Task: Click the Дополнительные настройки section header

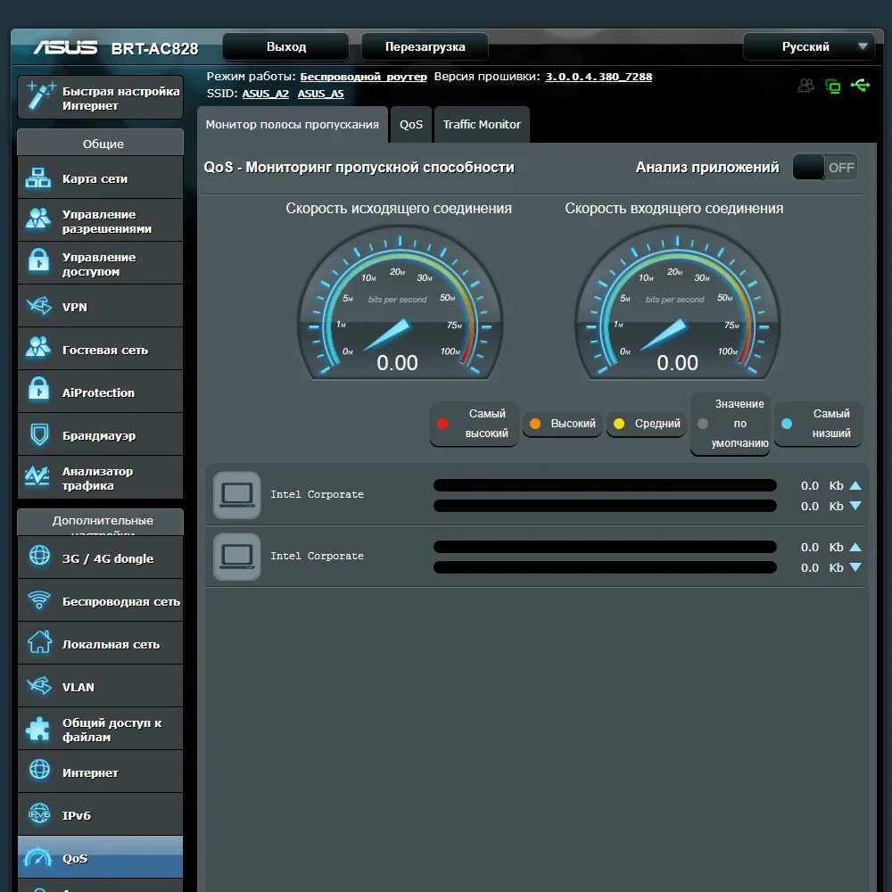Action: (x=101, y=522)
